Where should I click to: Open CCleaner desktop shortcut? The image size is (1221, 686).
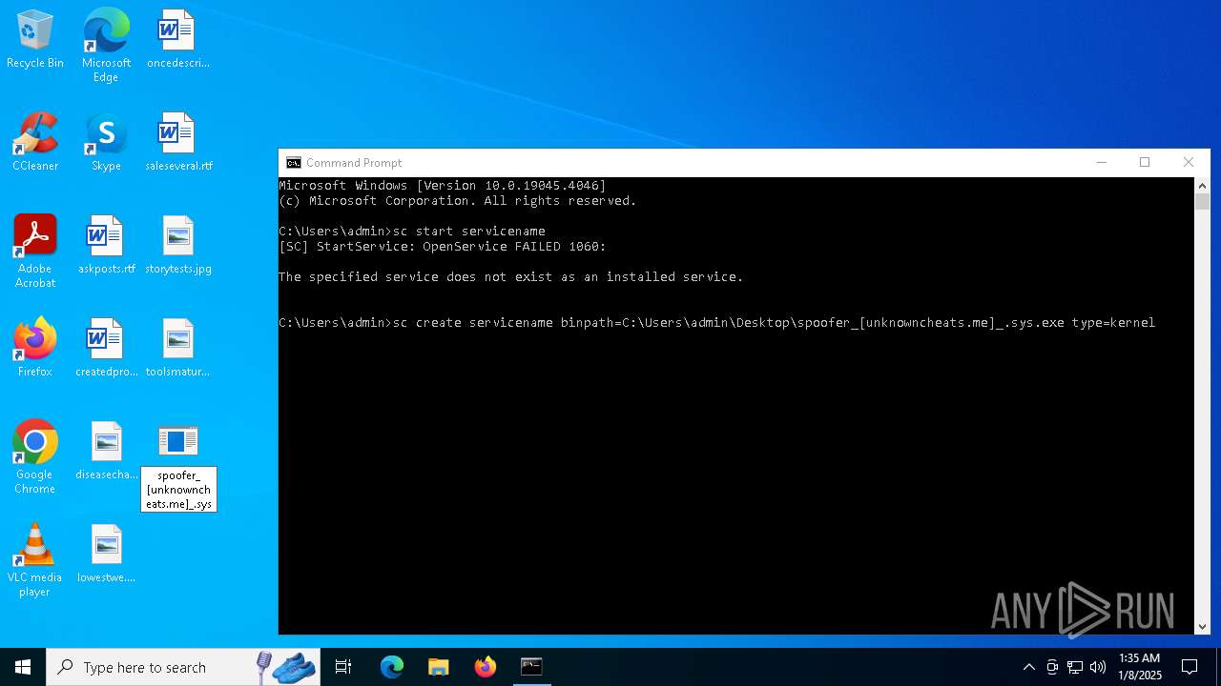35,143
